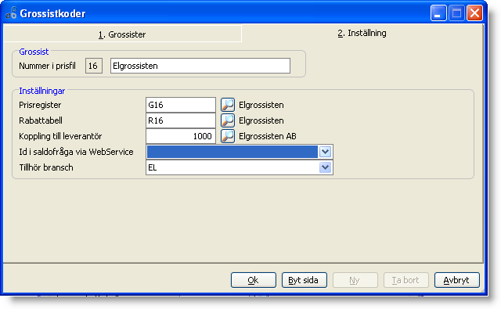Click the Grossist group heading
Image resolution: width=501 pixels, height=309 pixels.
[34, 52]
